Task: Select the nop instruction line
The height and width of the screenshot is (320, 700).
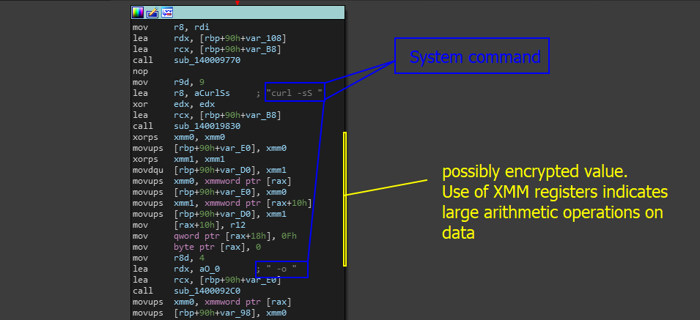Action: pos(139,71)
